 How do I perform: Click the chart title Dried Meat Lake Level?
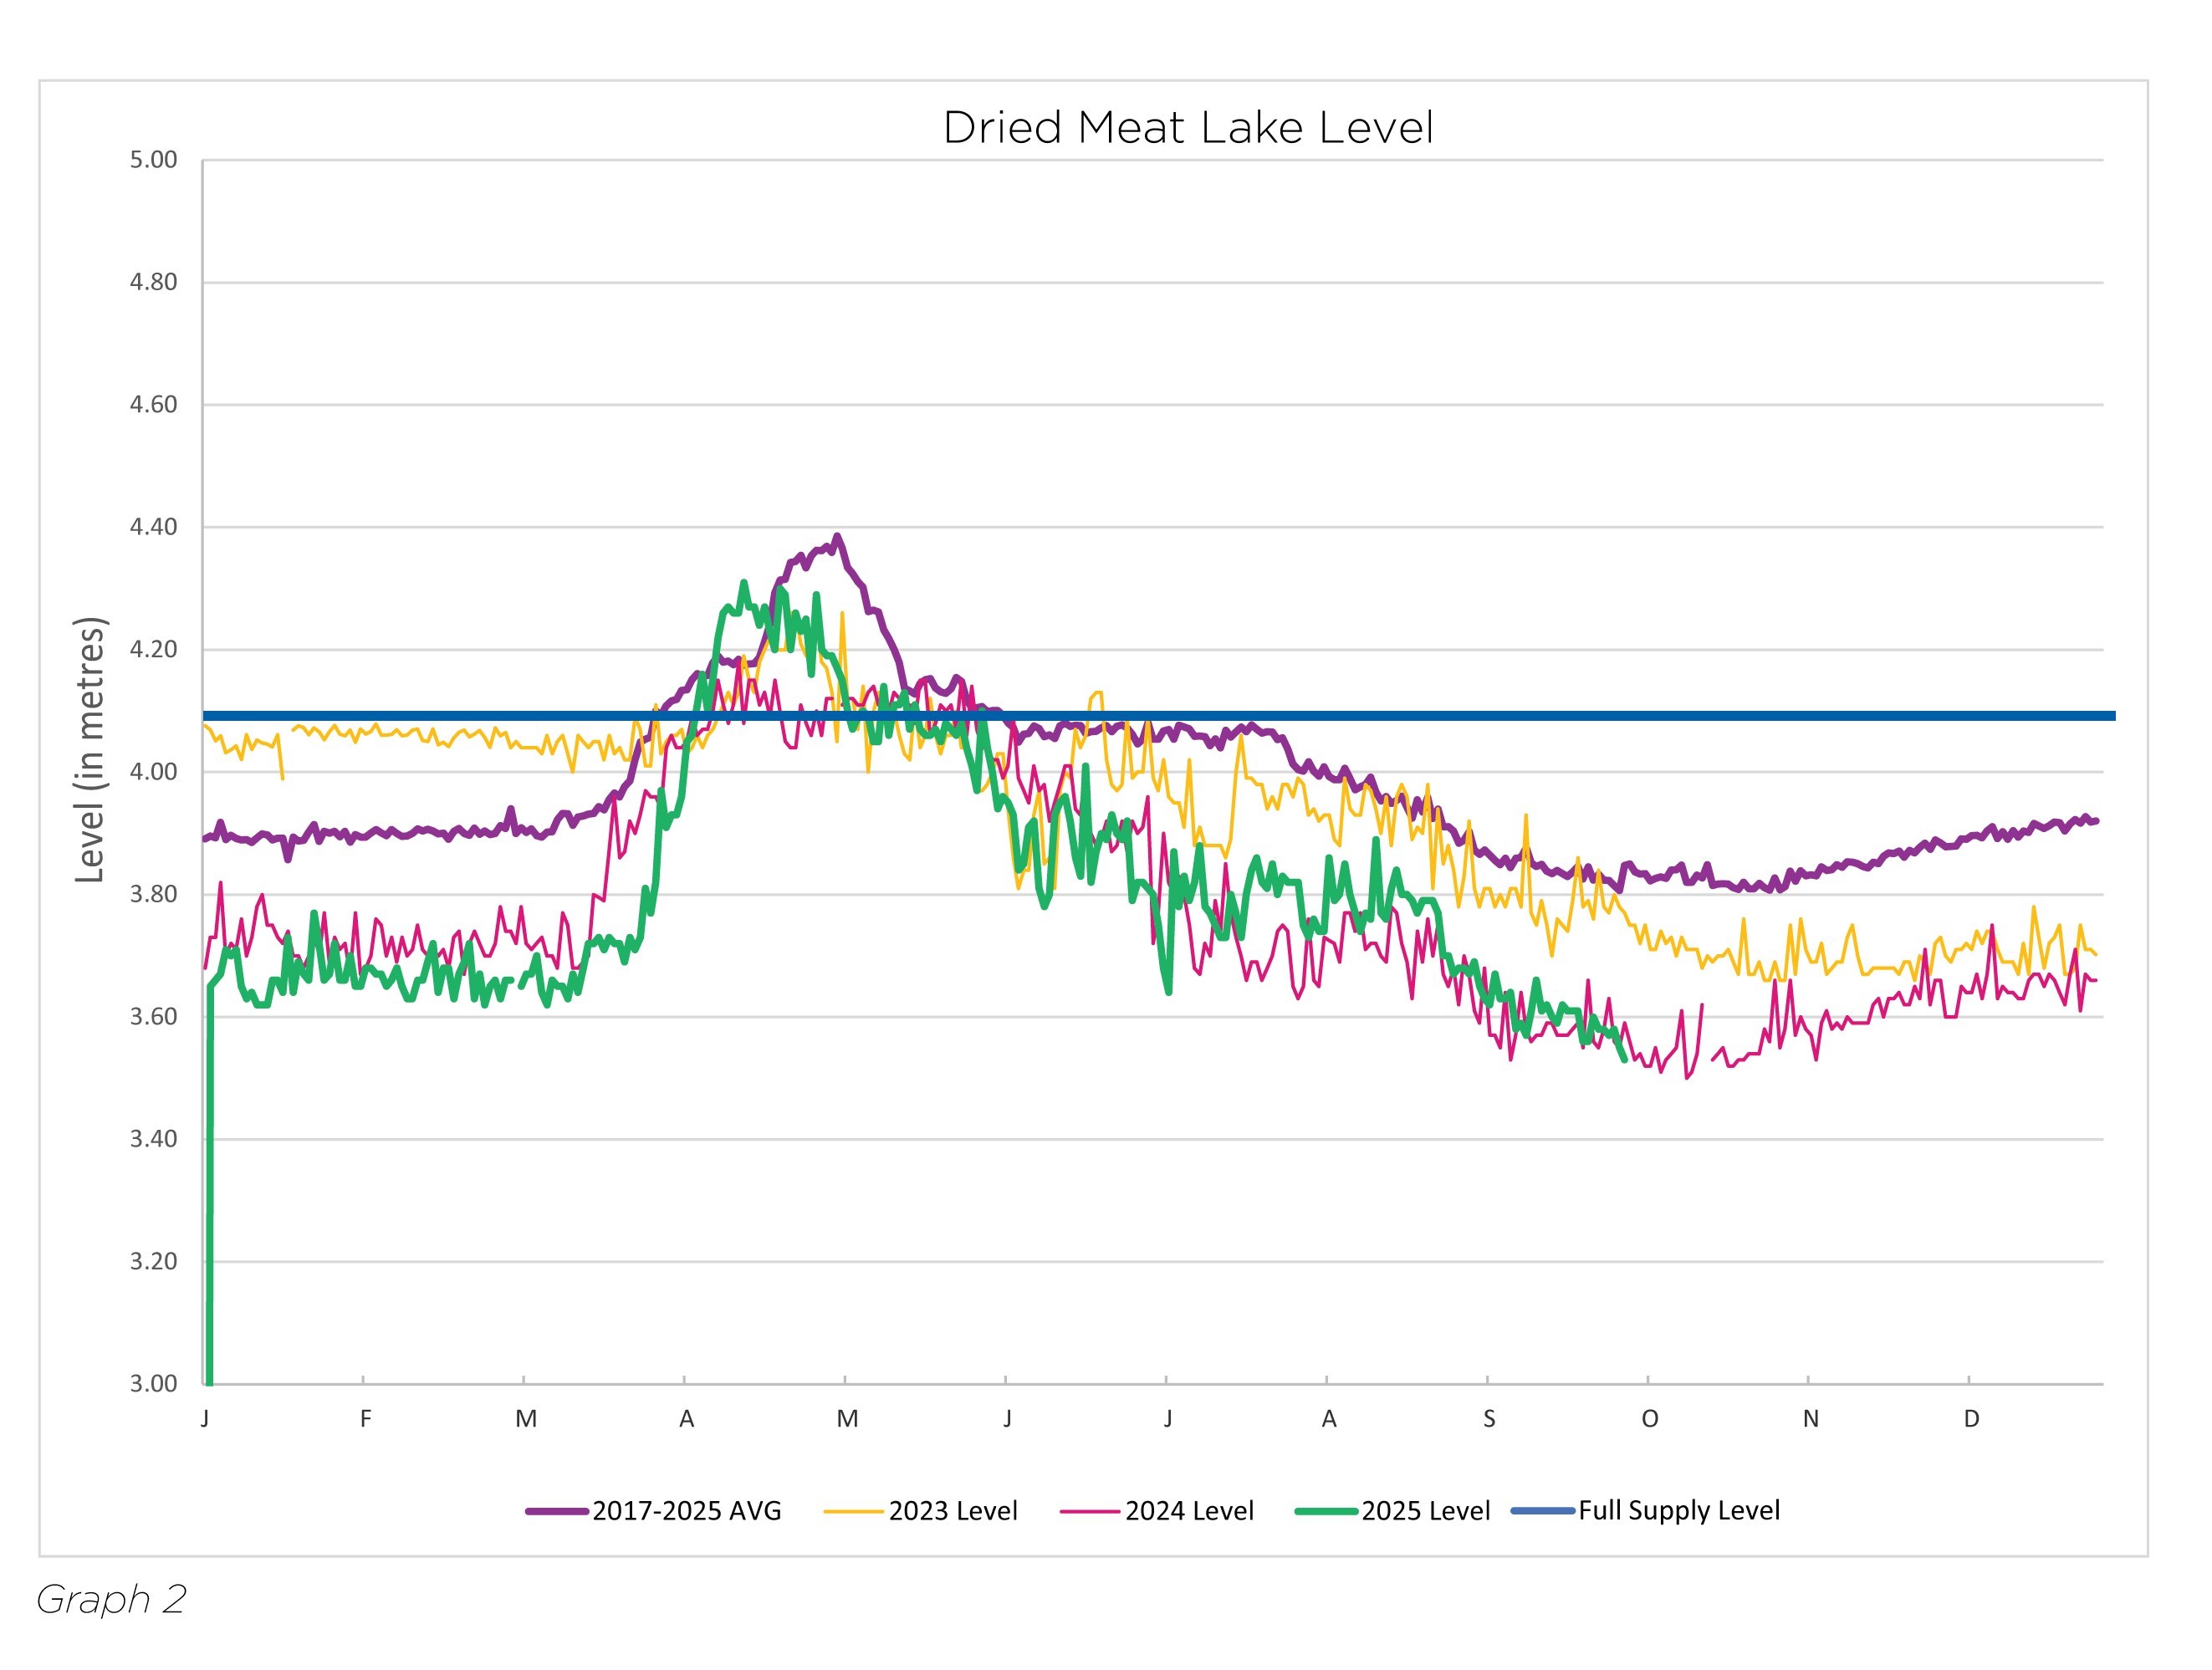click(x=1188, y=128)
